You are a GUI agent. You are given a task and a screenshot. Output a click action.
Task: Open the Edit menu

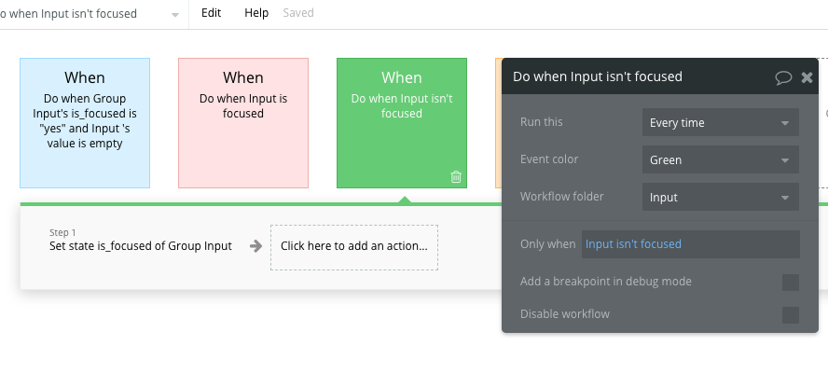point(212,14)
